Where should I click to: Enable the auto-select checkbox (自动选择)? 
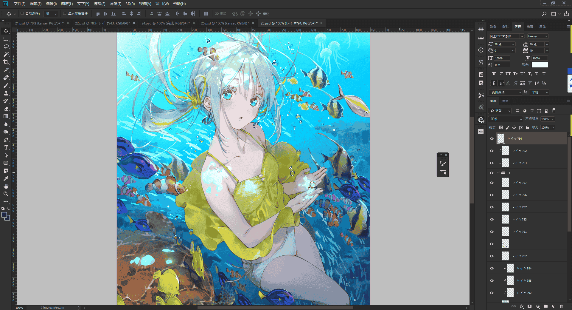(x=22, y=13)
